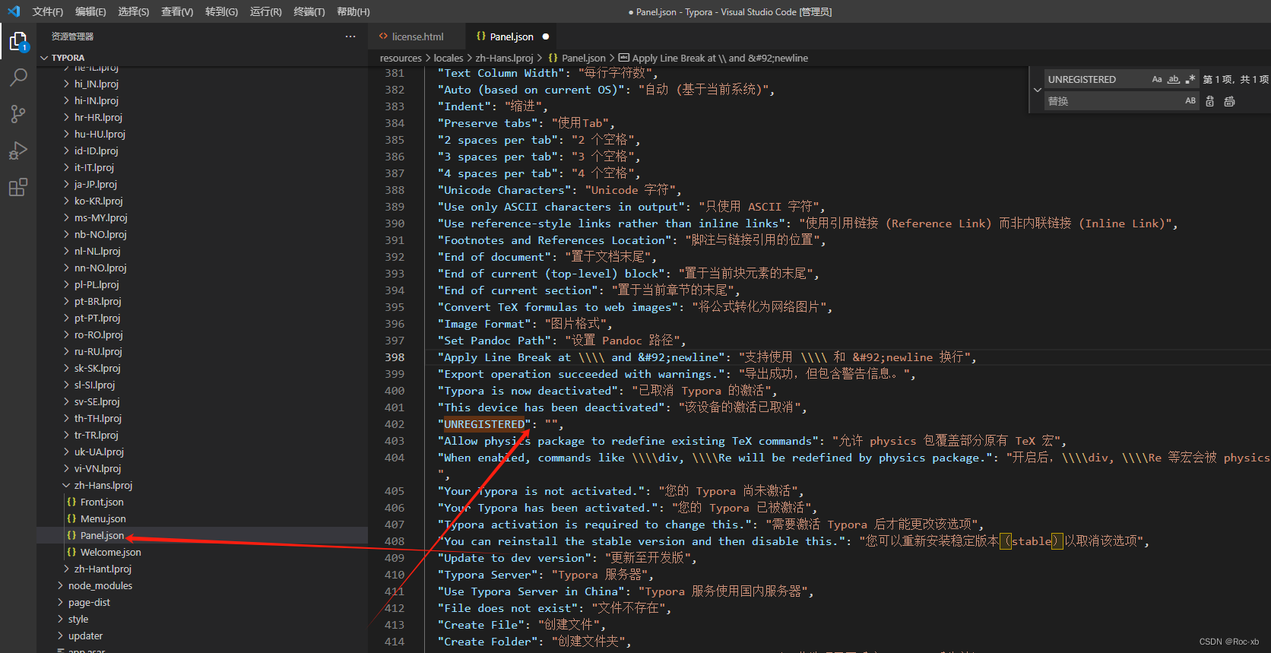Open Menu.json in the file tree
This screenshot has width=1271, height=653.
point(202,518)
